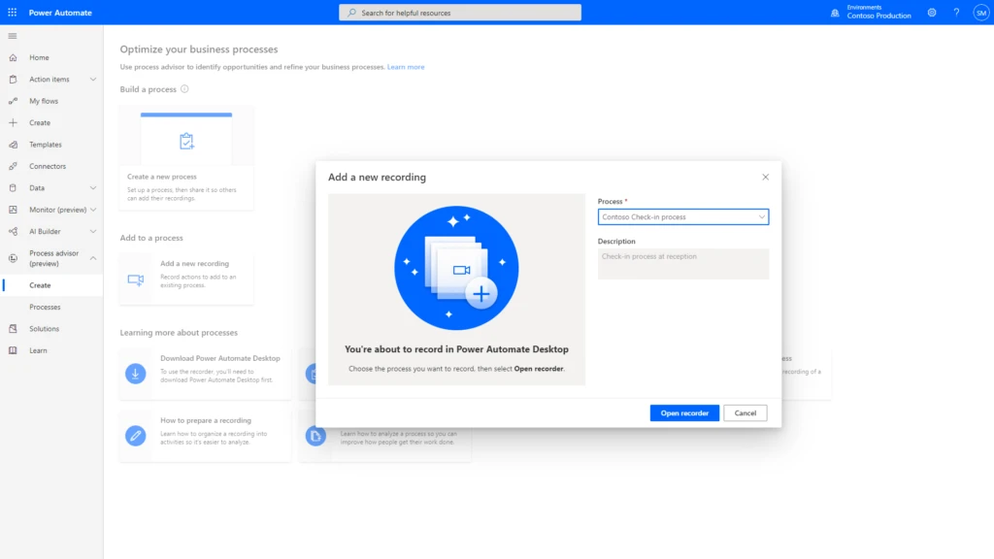Screen dimensions: 994x559
Task: Open the app launcher waffle icon
Action: click(11, 12)
